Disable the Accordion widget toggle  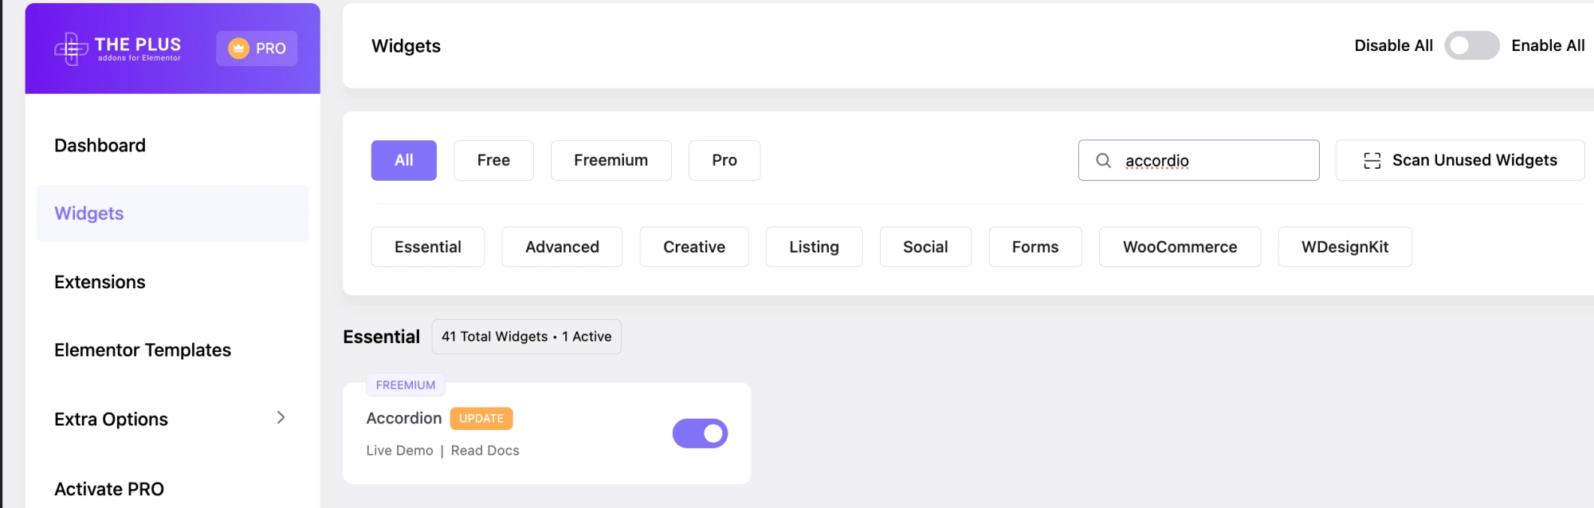700,432
